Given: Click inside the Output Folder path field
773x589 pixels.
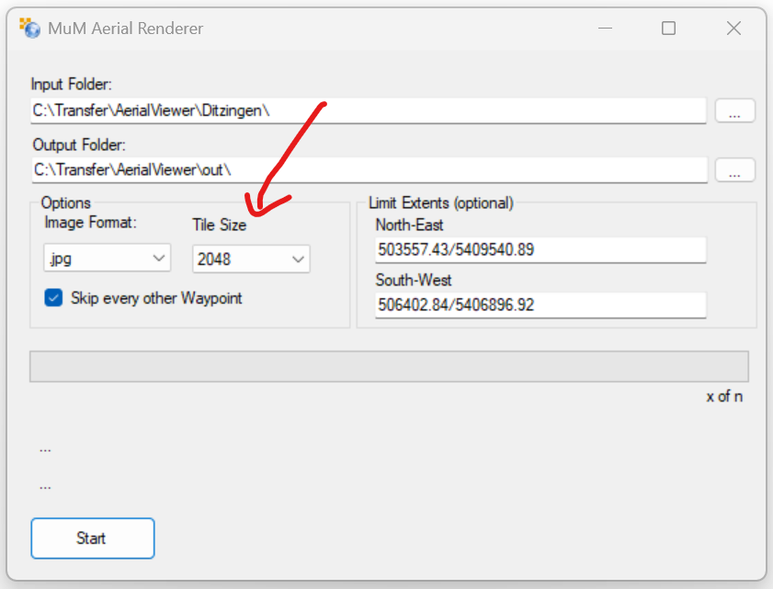Looking at the screenshot, I should pyautogui.click(x=368, y=169).
